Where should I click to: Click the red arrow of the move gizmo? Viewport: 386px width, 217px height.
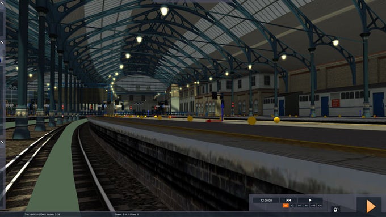coord(213,121)
